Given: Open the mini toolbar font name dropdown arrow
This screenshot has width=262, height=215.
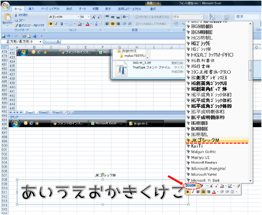Looking at the screenshot, I should coord(198,186).
